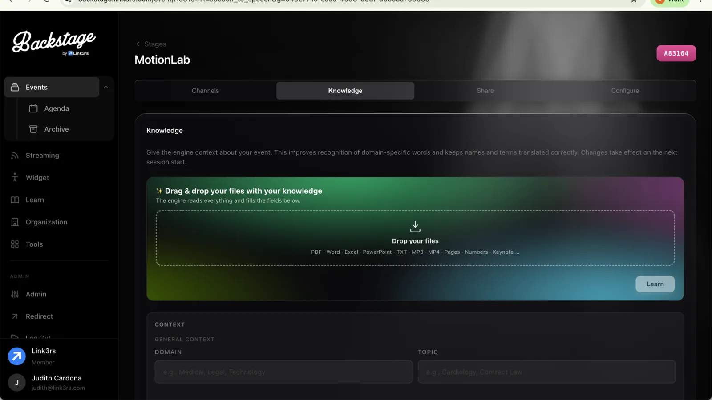Click the Streaming signal icon
The image size is (712, 400).
[x=15, y=156]
